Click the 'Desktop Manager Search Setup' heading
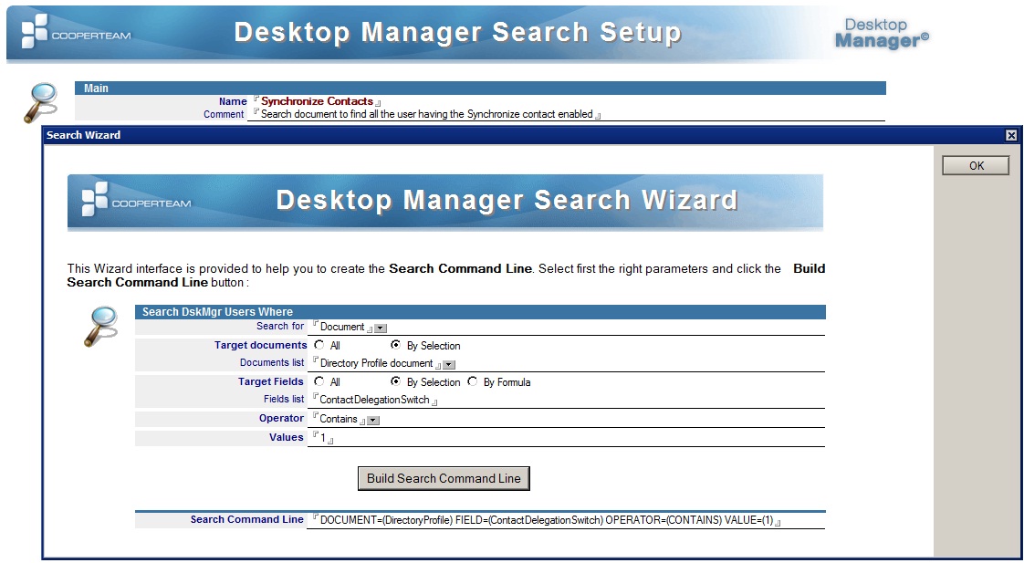This screenshot has width=1024, height=563. point(457,32)
